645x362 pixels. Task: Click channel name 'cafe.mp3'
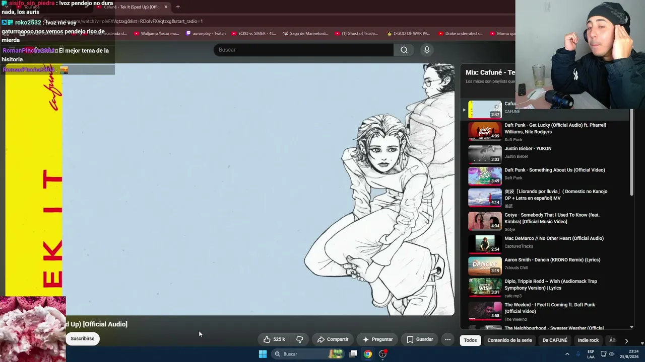click(x=513, y=296)
